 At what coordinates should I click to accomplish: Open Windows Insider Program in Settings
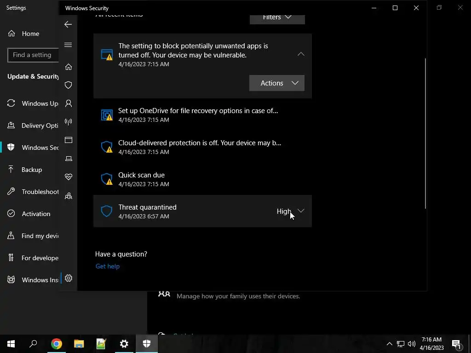click(x=29, y=280)
